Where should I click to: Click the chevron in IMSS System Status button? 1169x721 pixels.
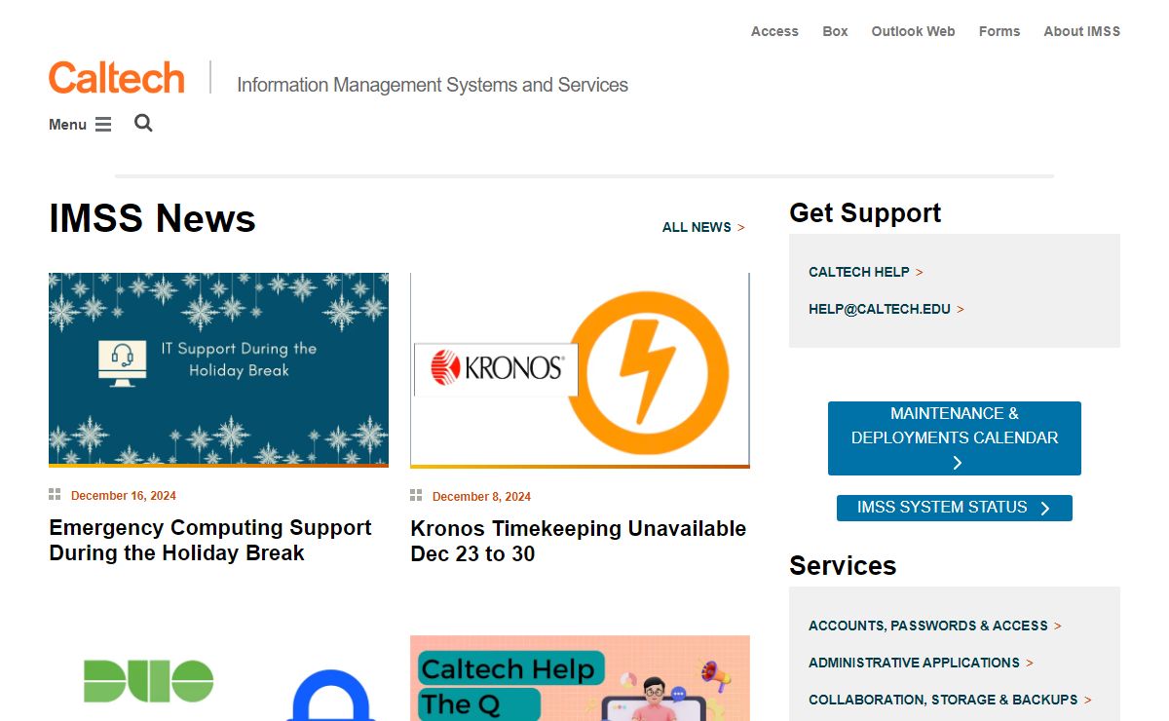1045,508
